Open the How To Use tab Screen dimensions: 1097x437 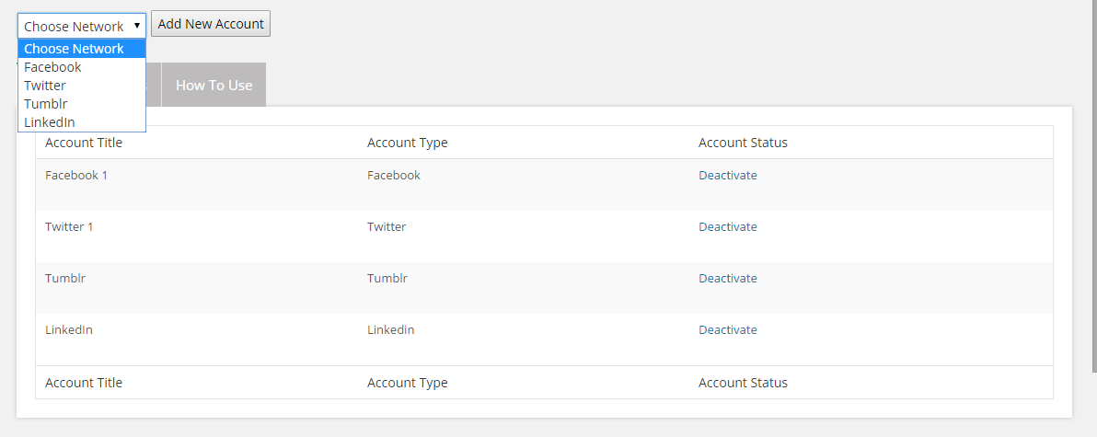point(214,85)
